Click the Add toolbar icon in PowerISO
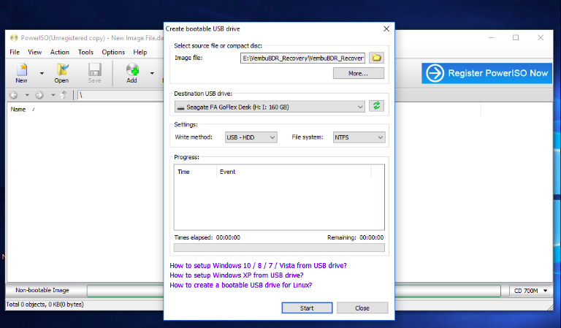Screen dimensions: 561x328 tap(131, 73)
